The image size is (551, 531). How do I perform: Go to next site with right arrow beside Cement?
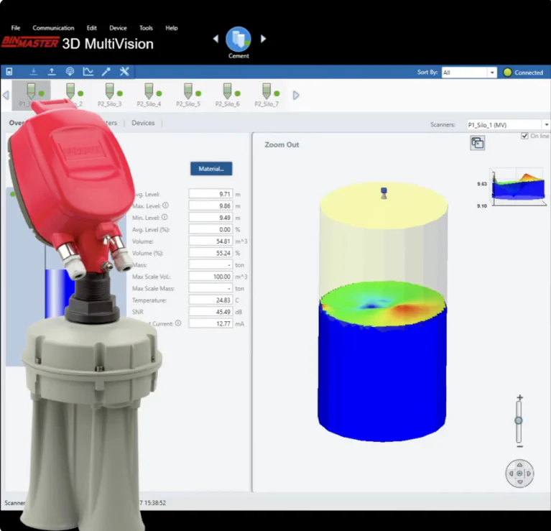pyautogui.click(x=263, y=39)
